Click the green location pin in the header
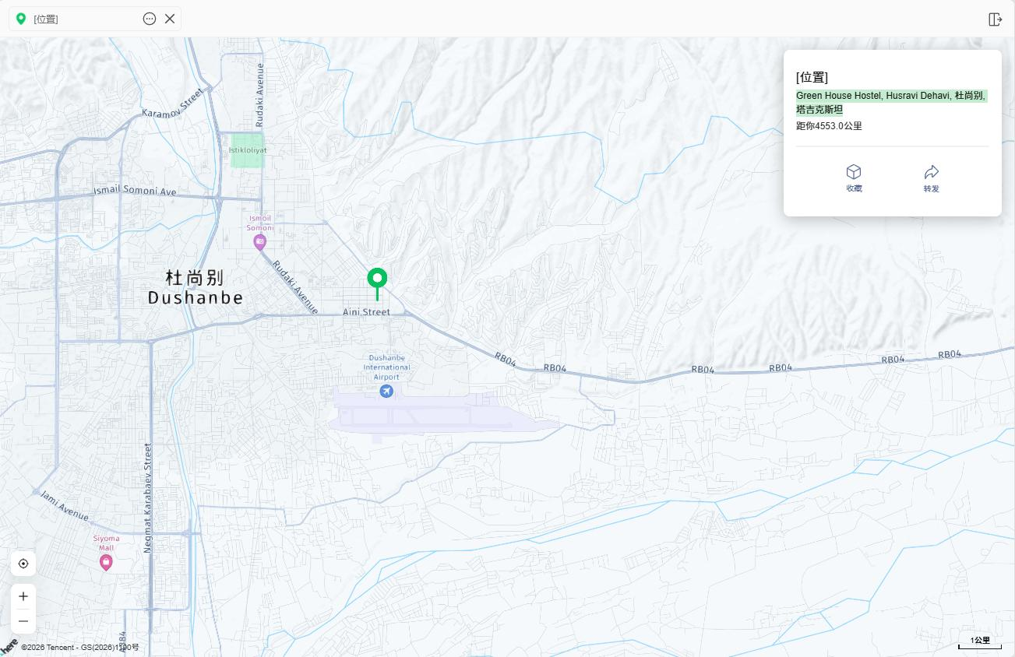 tap(21, 19)
